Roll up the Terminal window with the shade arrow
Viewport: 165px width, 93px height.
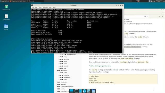tap(117, 5)
